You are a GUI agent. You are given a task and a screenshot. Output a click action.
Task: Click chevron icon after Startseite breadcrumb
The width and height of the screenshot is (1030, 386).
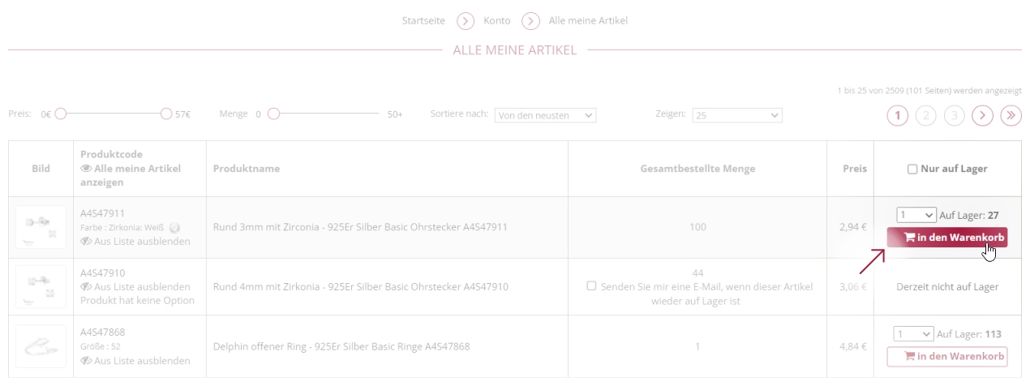466,21
